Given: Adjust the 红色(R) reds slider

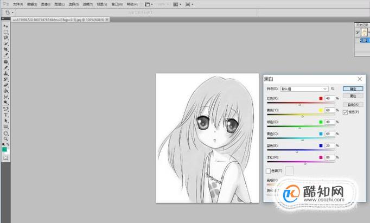Looking at the screenshot, I should click(299, 104).
